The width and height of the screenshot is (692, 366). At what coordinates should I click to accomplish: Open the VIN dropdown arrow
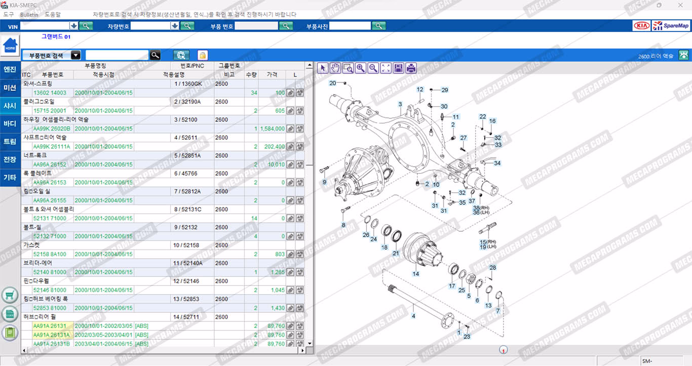tap(74, 26)
